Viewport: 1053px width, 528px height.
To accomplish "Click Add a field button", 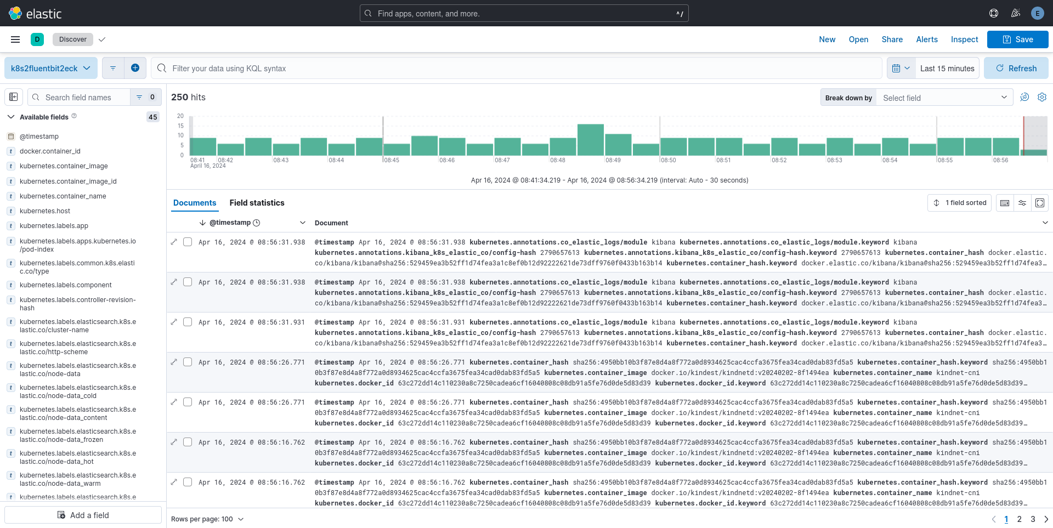I will click(x=83, y=515).
